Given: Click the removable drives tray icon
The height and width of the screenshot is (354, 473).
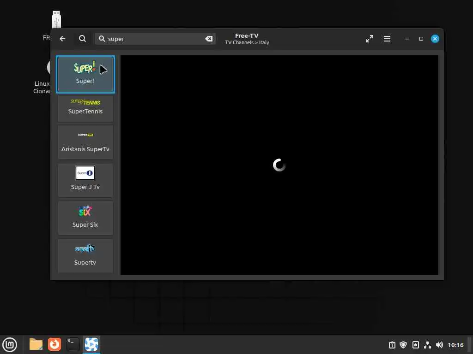Looking at the screenshot, I should tap(416, 345).
